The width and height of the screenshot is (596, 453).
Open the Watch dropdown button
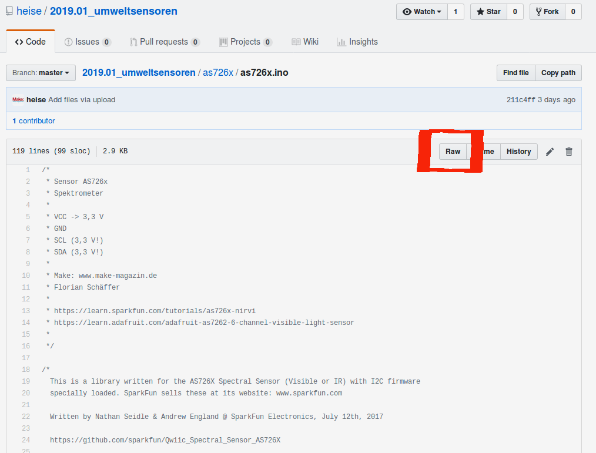(422, 12)
